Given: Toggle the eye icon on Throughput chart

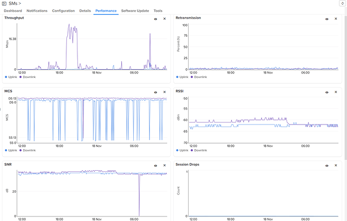Looking at the screenshot, I should 155,19.
